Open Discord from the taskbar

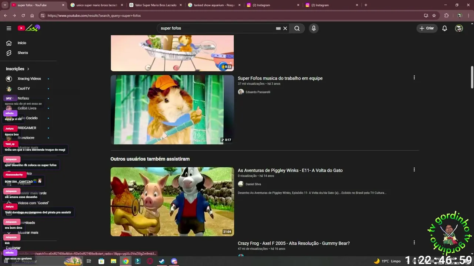tap(174, 261)
